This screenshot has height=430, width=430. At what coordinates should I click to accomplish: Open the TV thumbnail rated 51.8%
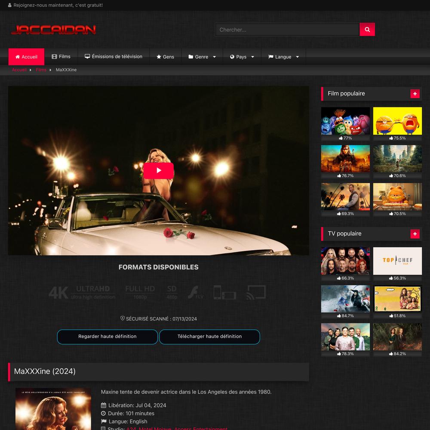coord(397,299)
